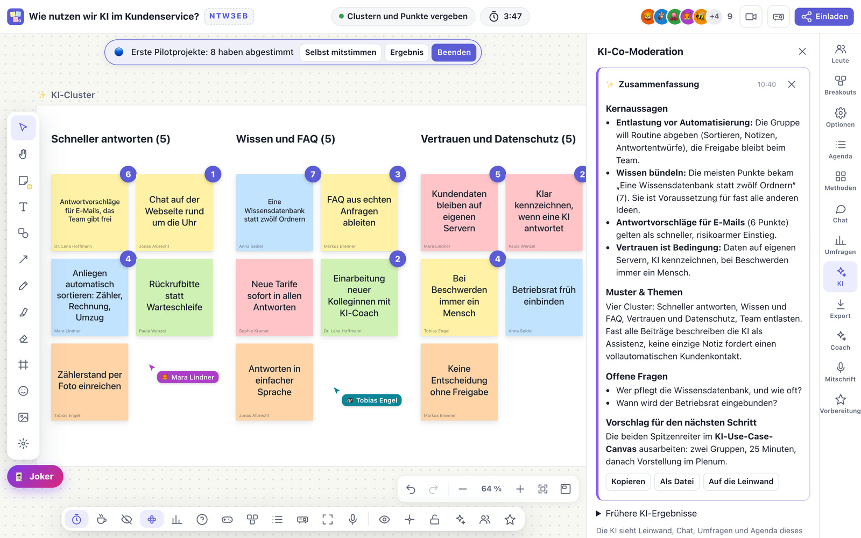861x538 pixels.
Task: Click the breakout groups icon in toolbar
Action: coord(252,520)
